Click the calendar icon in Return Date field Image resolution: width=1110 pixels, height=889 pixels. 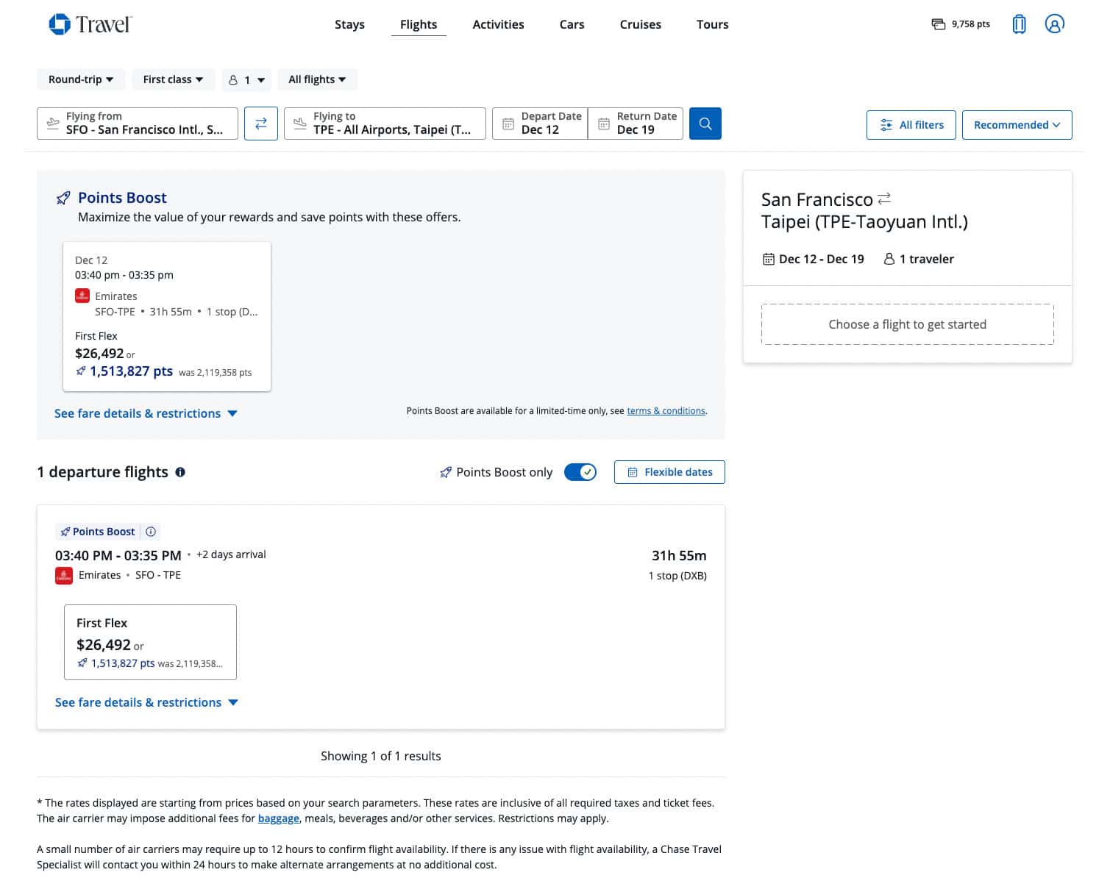604,124
